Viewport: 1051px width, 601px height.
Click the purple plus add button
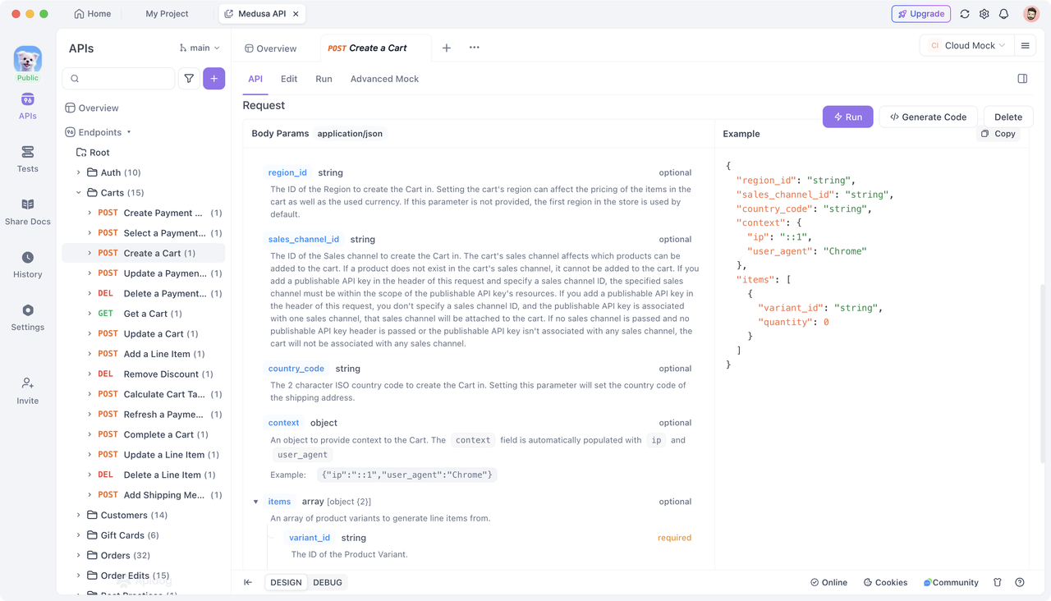(x=214, y=79)
